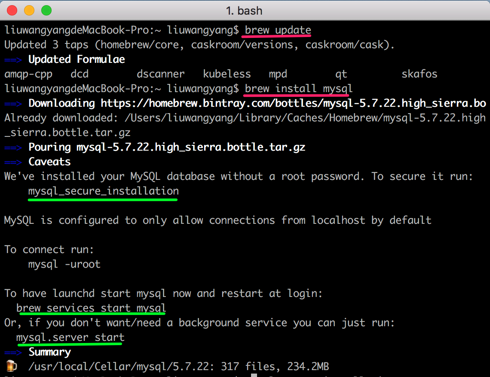Select the kubeless formula in the list

(227, 74)
